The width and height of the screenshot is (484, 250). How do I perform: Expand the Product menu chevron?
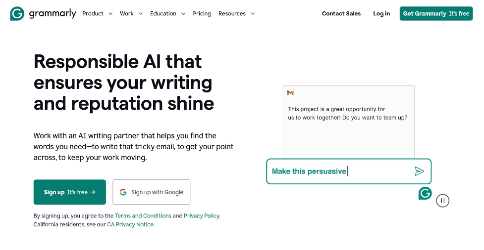[110, 14]
